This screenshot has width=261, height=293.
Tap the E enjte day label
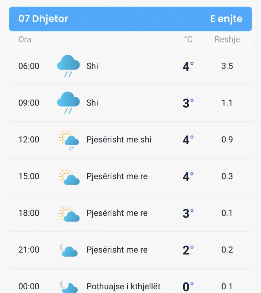tap(226, 19)
